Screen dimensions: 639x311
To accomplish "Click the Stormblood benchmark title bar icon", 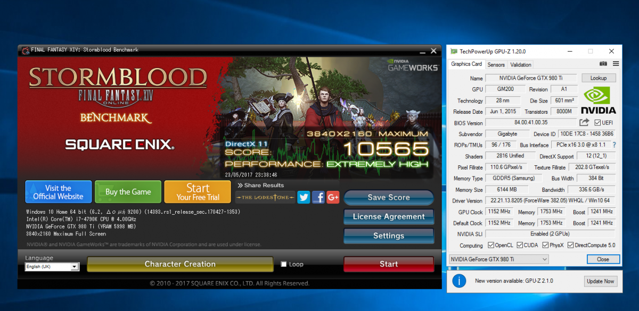I will click(25, 50).
